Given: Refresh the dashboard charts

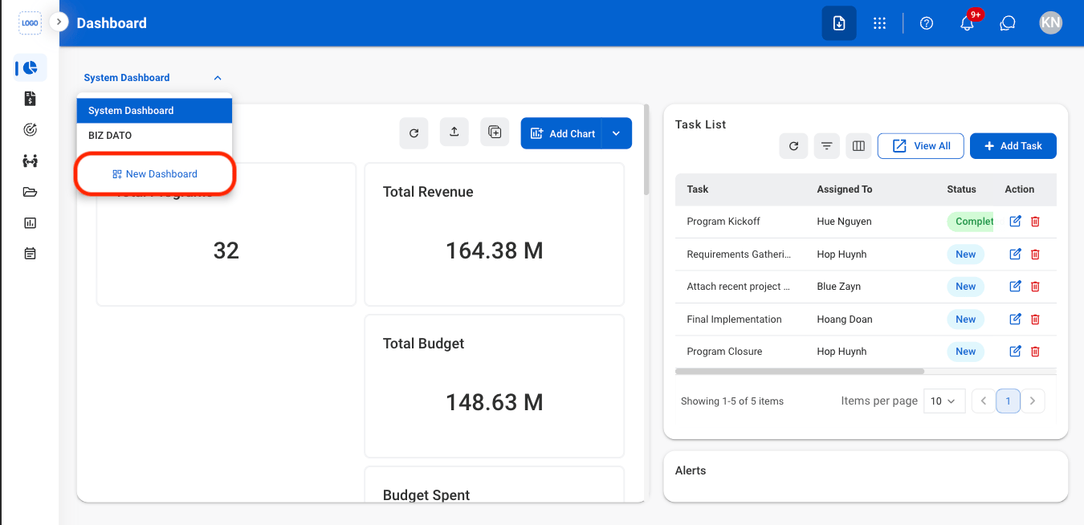Looking at the screenshot, I should point(414,133).
